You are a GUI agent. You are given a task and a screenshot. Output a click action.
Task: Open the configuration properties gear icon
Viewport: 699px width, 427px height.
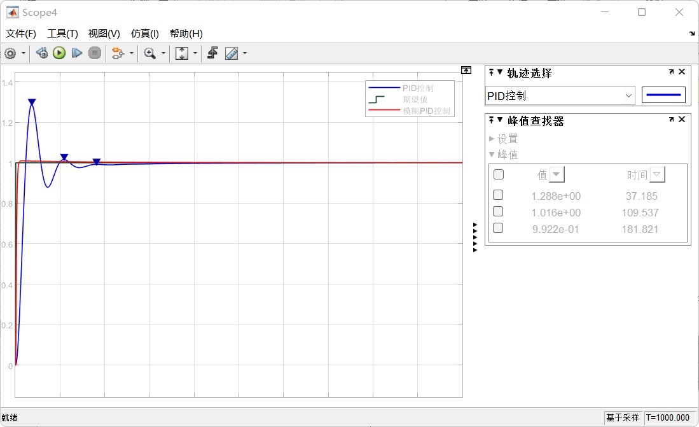[x=10, y=53]
